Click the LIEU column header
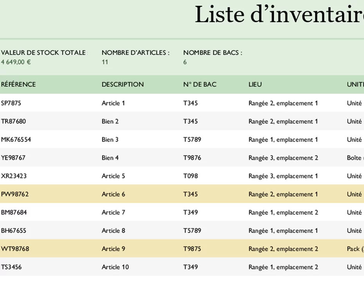This screenshot has height=282, width=364. click(255, 84)
